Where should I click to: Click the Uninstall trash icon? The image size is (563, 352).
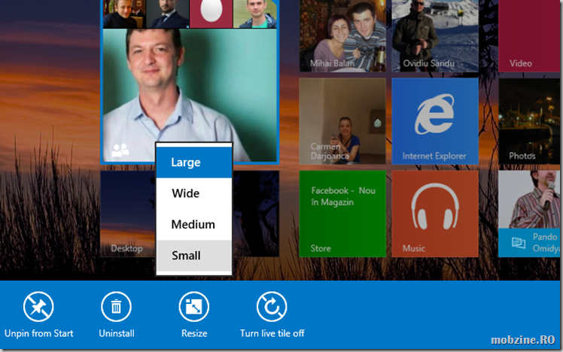pos(116,307)
